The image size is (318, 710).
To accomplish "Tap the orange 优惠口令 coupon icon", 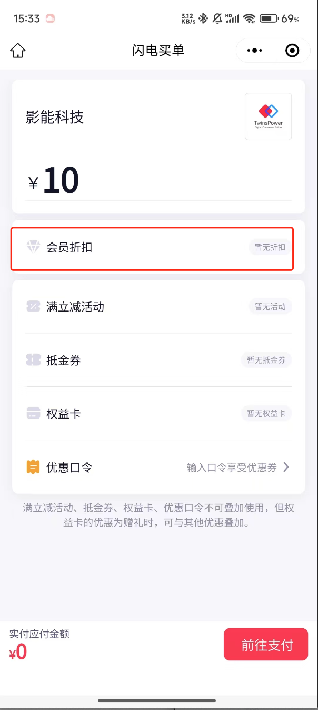I will pyautogui.click(x=33, y=467).
